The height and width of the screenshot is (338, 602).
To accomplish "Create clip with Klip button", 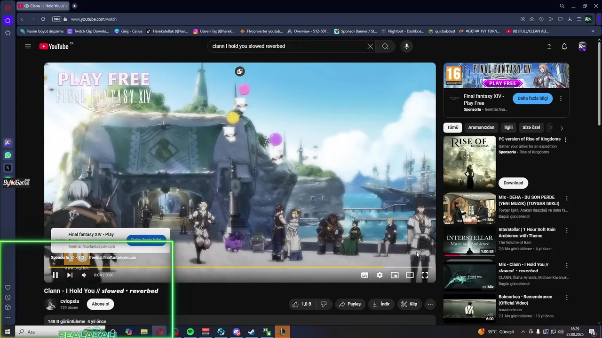I will [x=409, y=304].
